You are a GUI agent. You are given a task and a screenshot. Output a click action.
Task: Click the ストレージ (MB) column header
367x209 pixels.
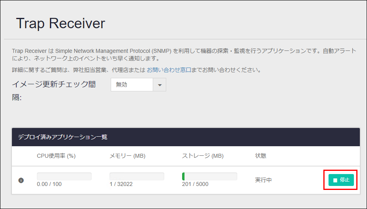tap(203, 156)
